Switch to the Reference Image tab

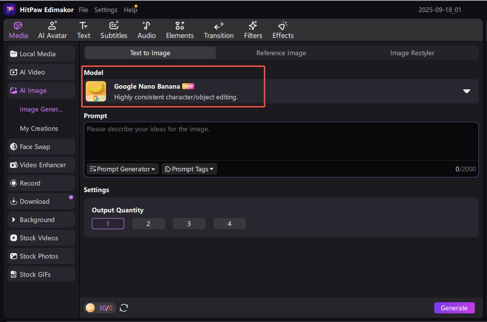coord(281,53)
